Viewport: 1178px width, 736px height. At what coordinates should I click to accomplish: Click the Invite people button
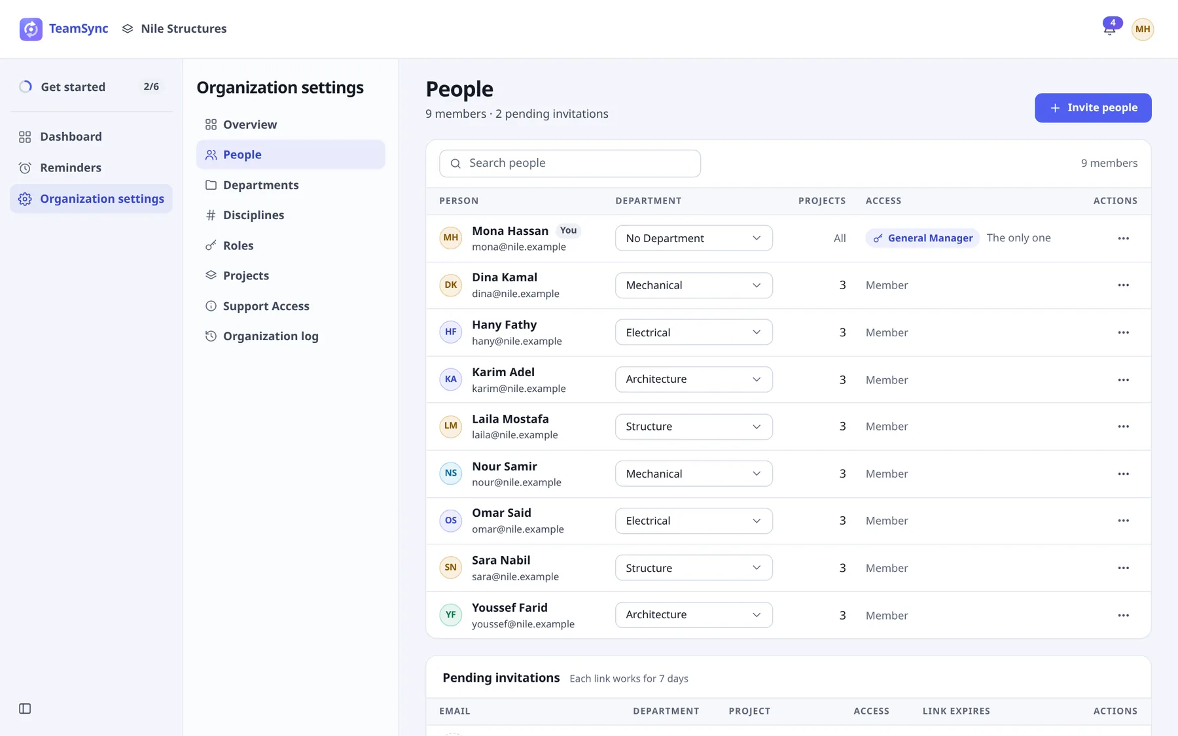[1093, 108]
